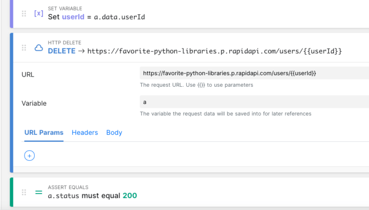Expand the Set userId variable step
The width and height of the screenshot is (369, 210).
click(191, 14)
